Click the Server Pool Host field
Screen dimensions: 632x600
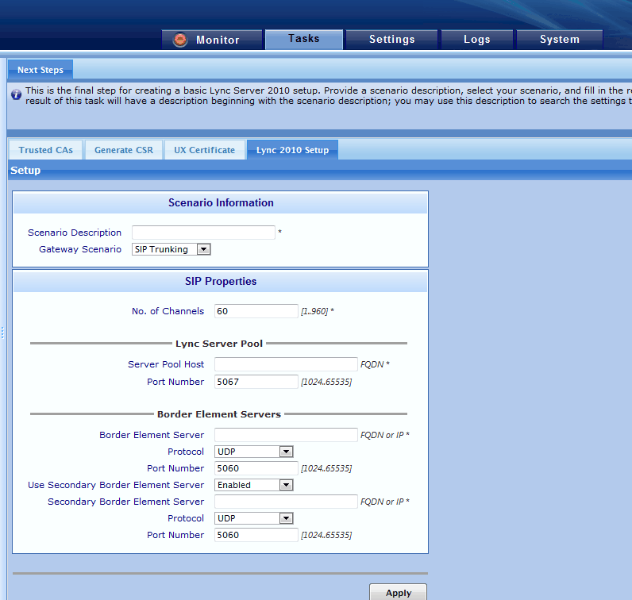286,364
